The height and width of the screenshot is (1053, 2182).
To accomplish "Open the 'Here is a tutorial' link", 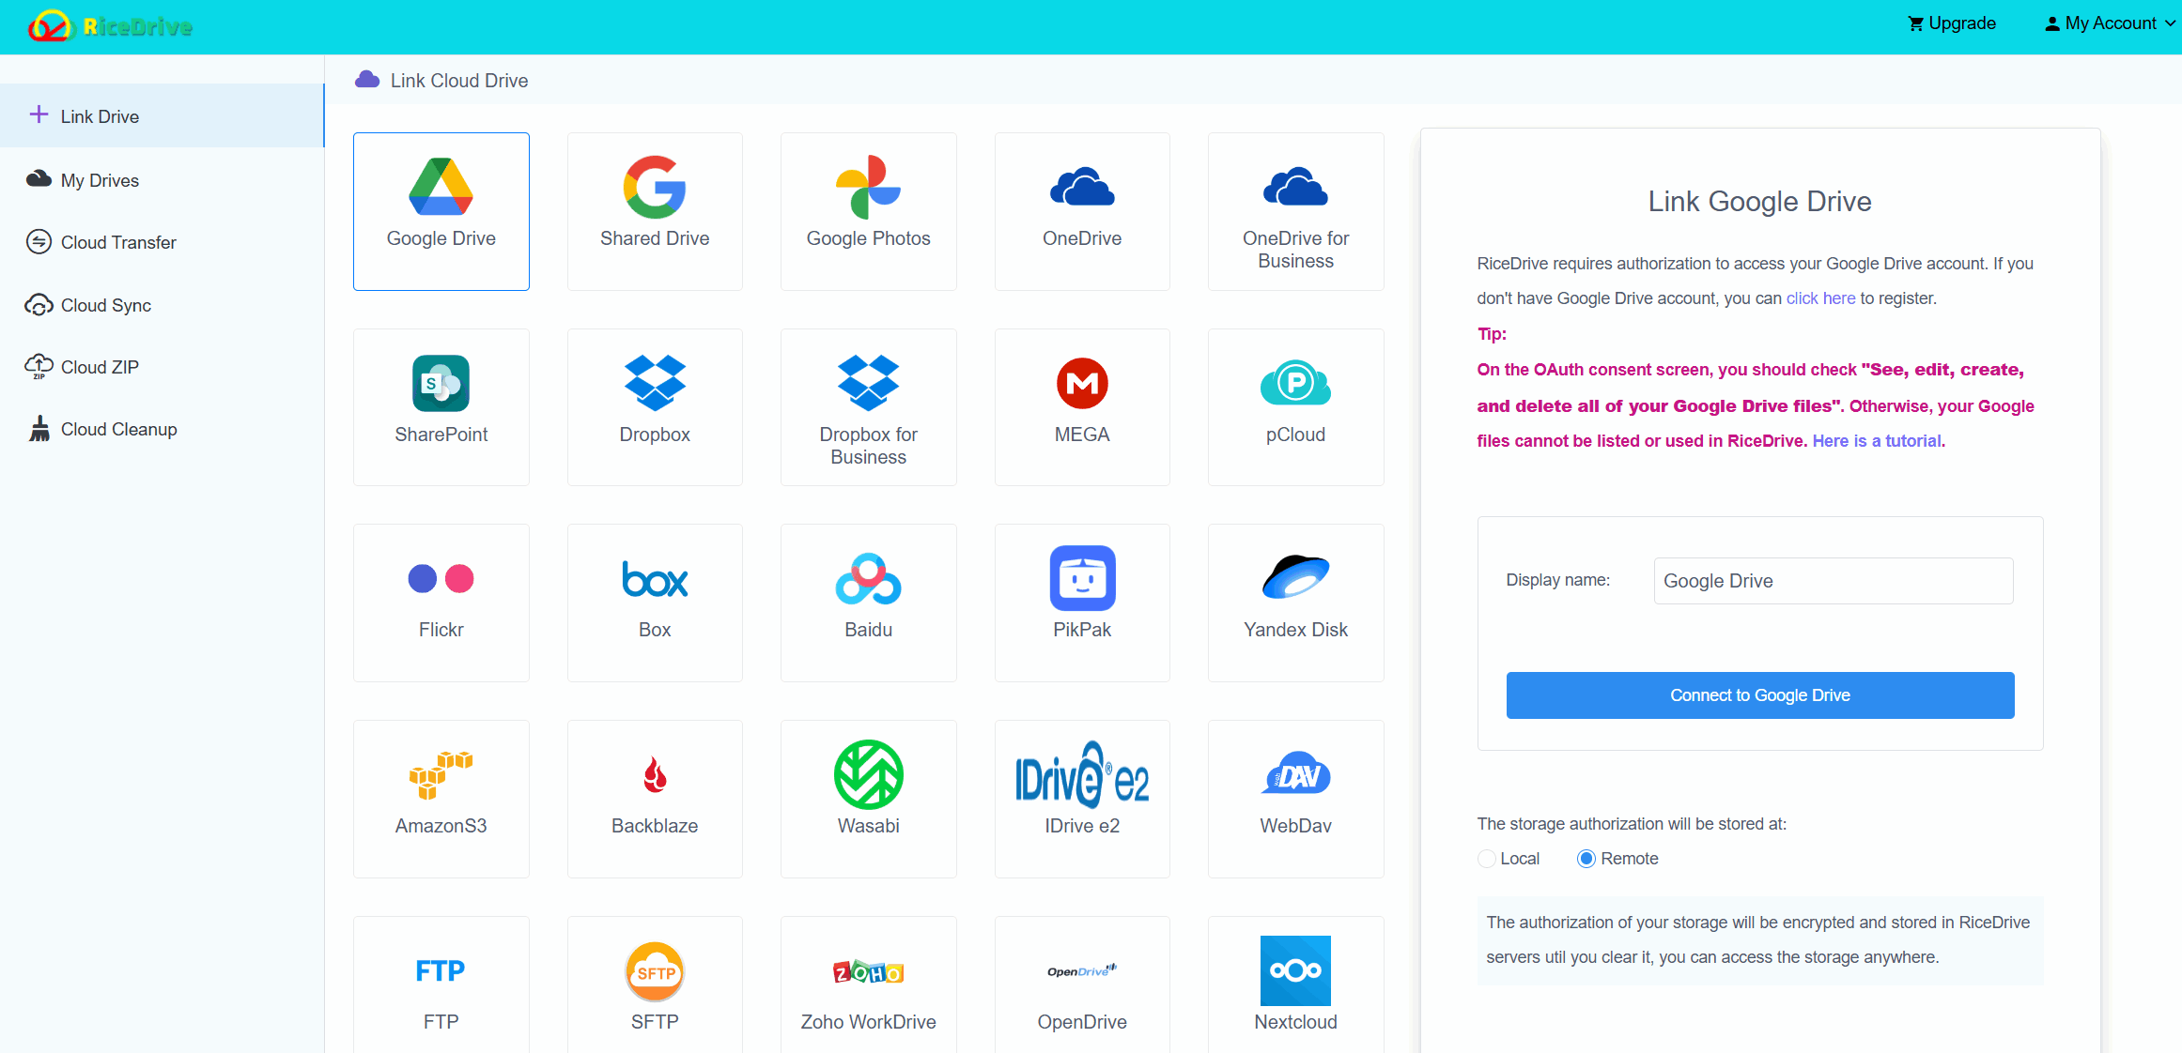I will (x=1877, y=441).
